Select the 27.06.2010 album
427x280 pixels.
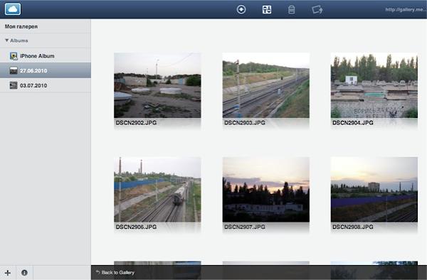pyautogui.click(x=46, y=70)
